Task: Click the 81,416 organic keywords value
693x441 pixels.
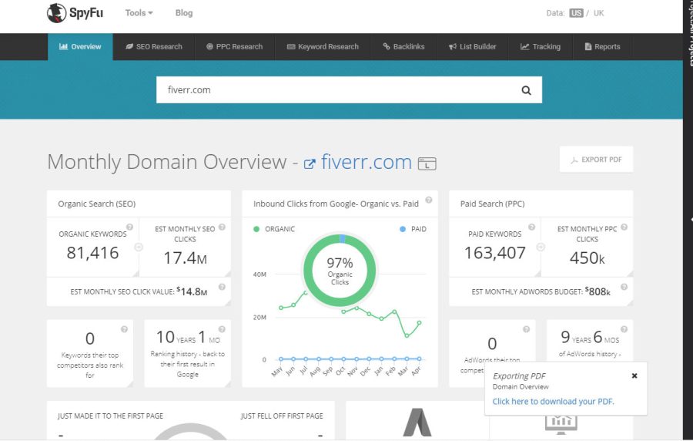Action: pos(93,253)
